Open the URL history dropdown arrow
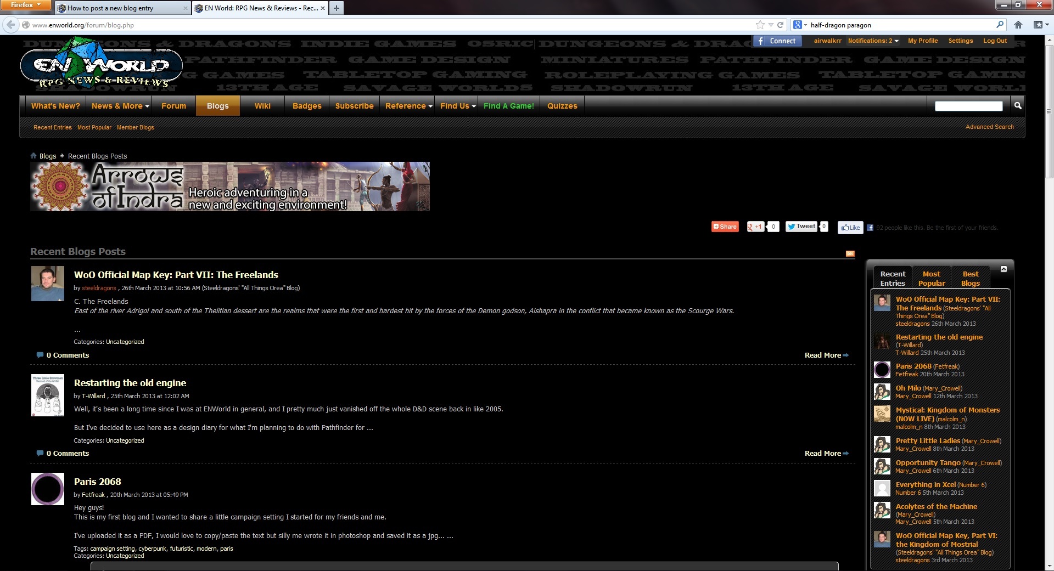Viewport: 1054px width, 571px height. 771,25
